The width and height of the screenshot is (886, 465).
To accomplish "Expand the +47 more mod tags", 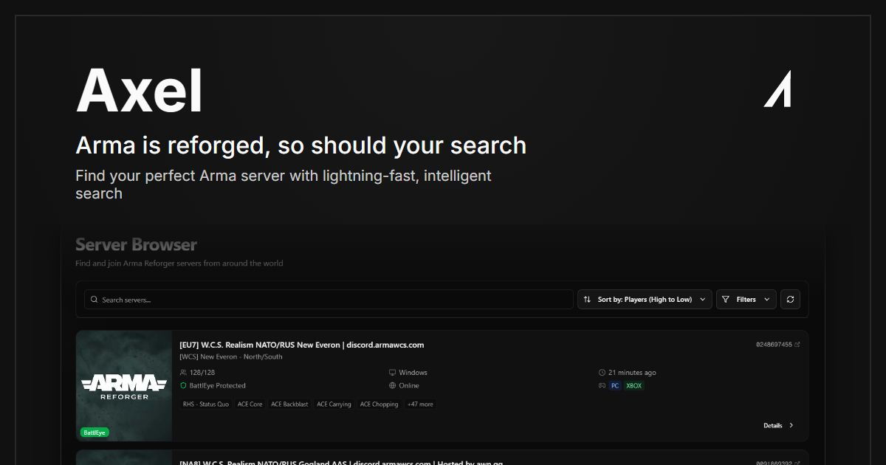I will 420,404.
